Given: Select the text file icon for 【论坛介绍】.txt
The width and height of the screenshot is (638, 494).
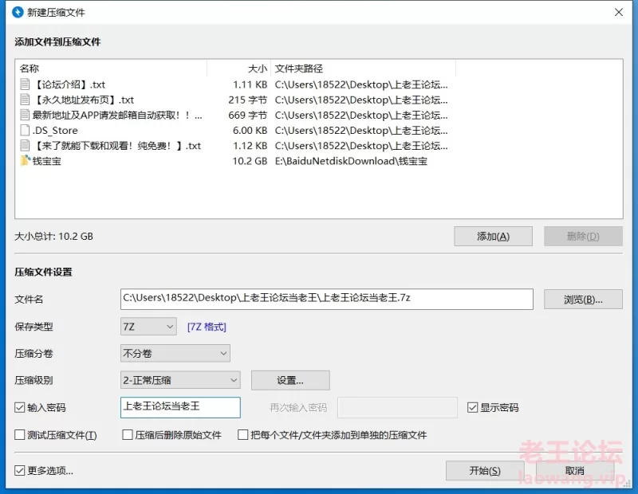Looking at the screenshot, I should click(25, 84).
